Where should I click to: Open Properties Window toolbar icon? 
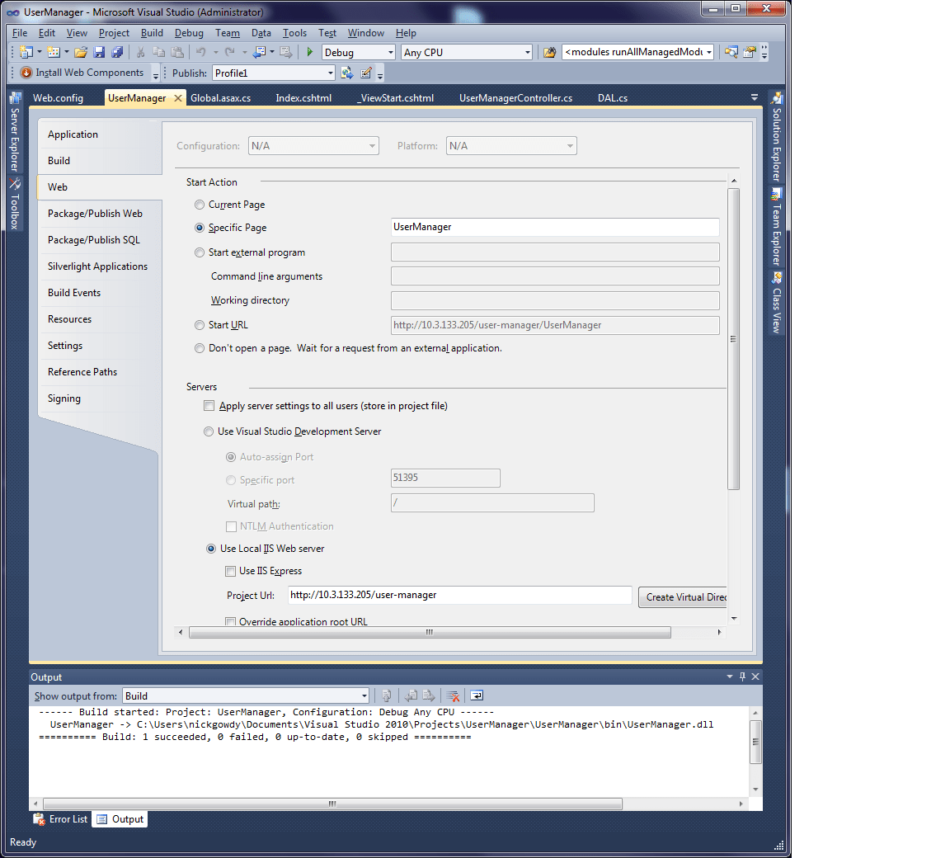click(x=750, y=52)
